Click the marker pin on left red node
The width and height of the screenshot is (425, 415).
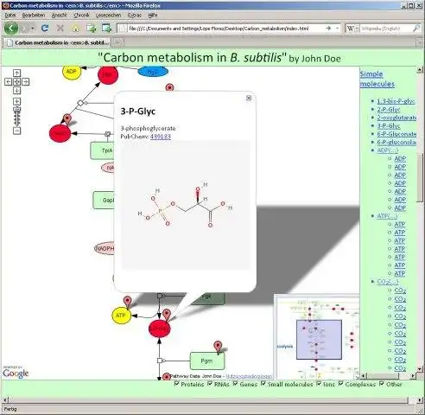pos(67,119)
